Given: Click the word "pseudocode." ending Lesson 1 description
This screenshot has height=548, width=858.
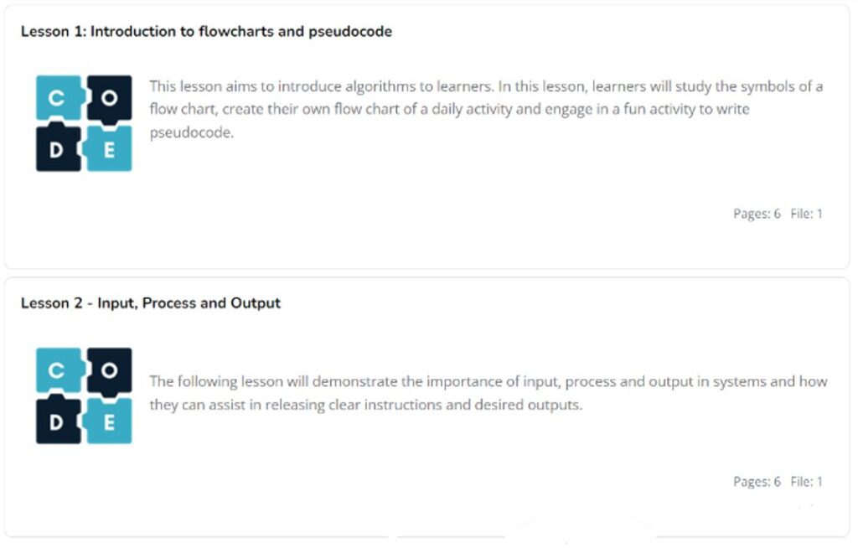Looking at the screenshot, I should (191, 132).
